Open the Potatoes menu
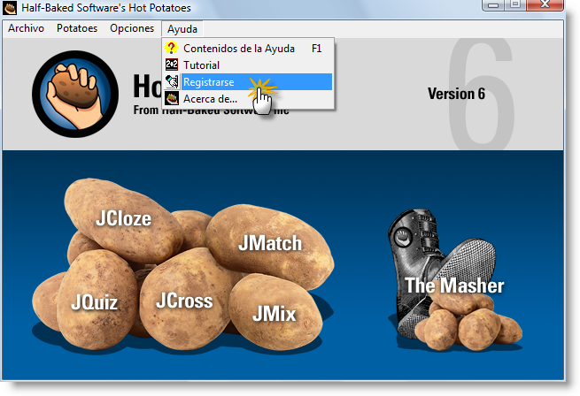This screenshot has width=580, height=396. click(x=77, y=28)
